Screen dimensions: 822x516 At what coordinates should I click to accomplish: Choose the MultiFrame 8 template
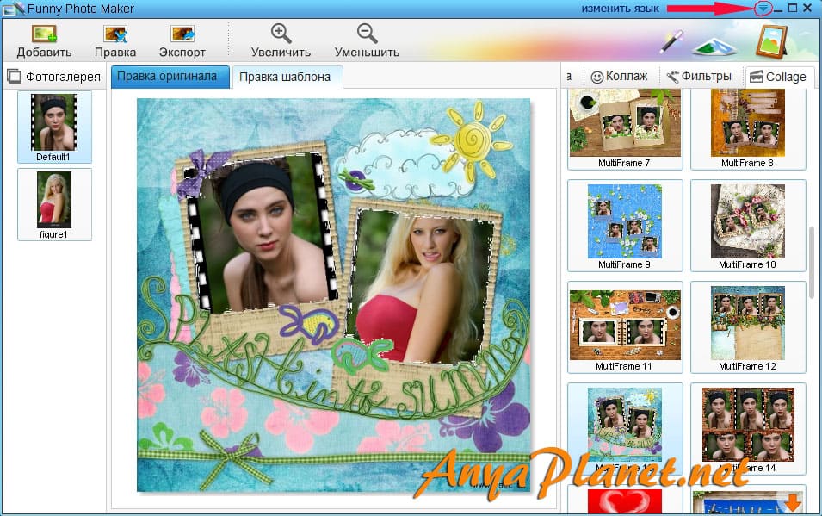[748, 128]
